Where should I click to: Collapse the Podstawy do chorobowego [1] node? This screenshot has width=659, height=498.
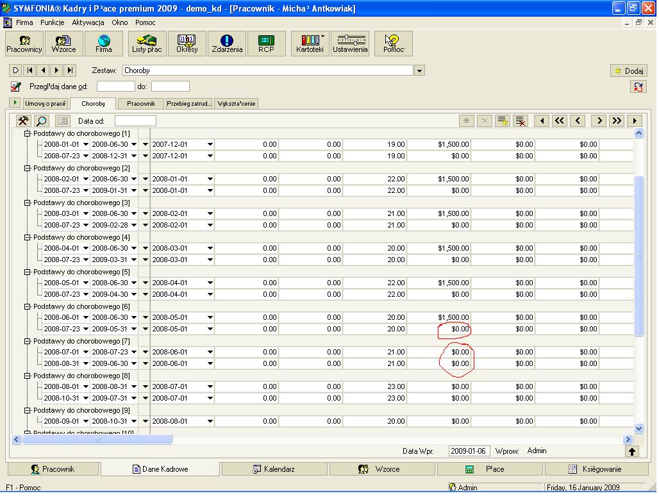point(28,133)
